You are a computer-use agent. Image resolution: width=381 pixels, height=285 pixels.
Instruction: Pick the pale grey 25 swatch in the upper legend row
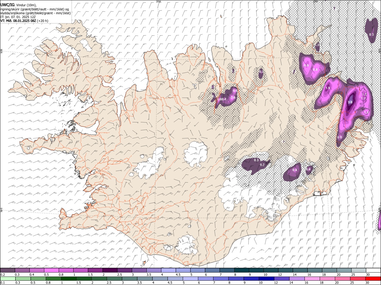pos(359,270)
